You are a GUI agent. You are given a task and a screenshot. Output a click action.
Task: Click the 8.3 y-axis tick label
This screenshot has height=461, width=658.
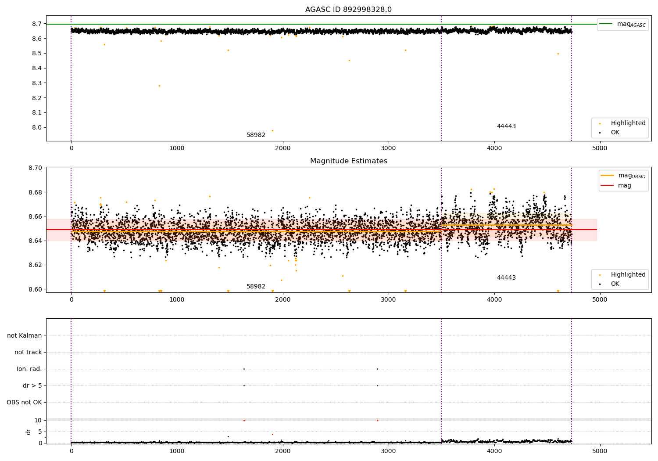[x=37, y=83]
